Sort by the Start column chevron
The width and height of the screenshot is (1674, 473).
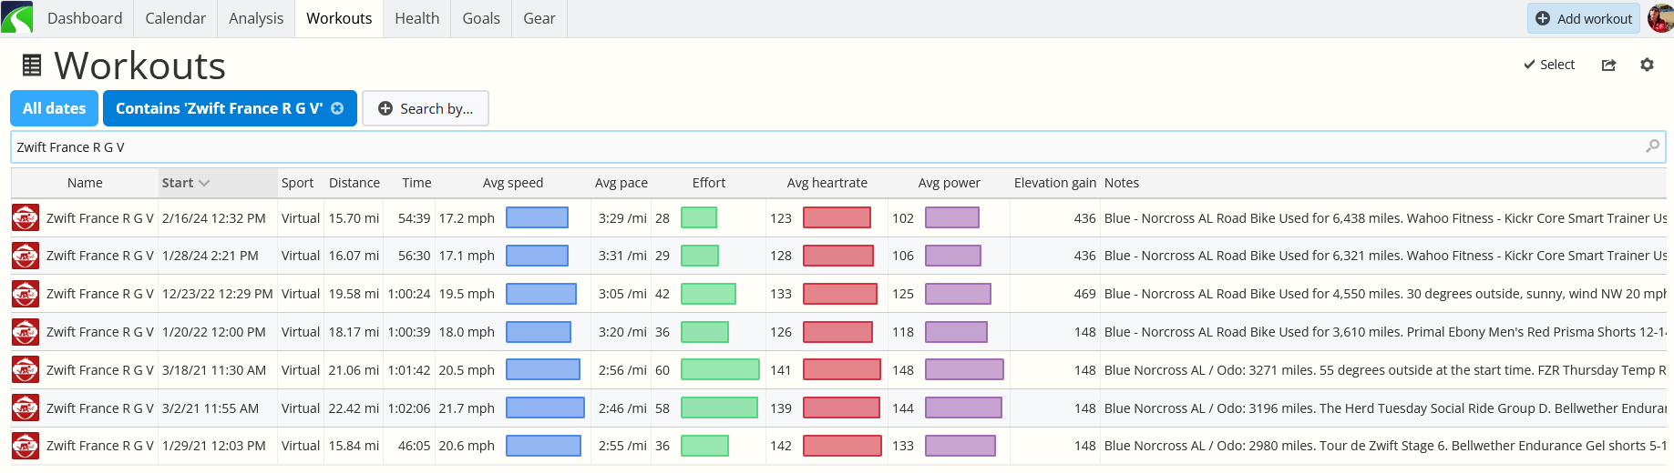[204, 183]
